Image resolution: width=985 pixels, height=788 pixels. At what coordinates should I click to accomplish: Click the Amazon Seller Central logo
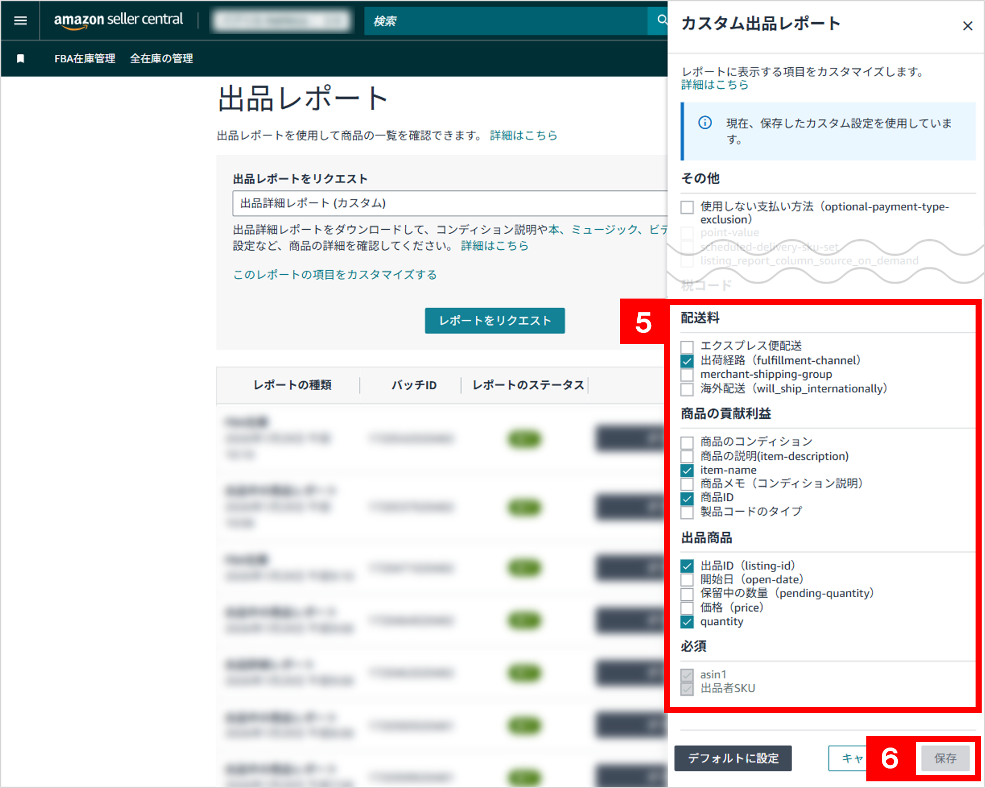point(118,19)
